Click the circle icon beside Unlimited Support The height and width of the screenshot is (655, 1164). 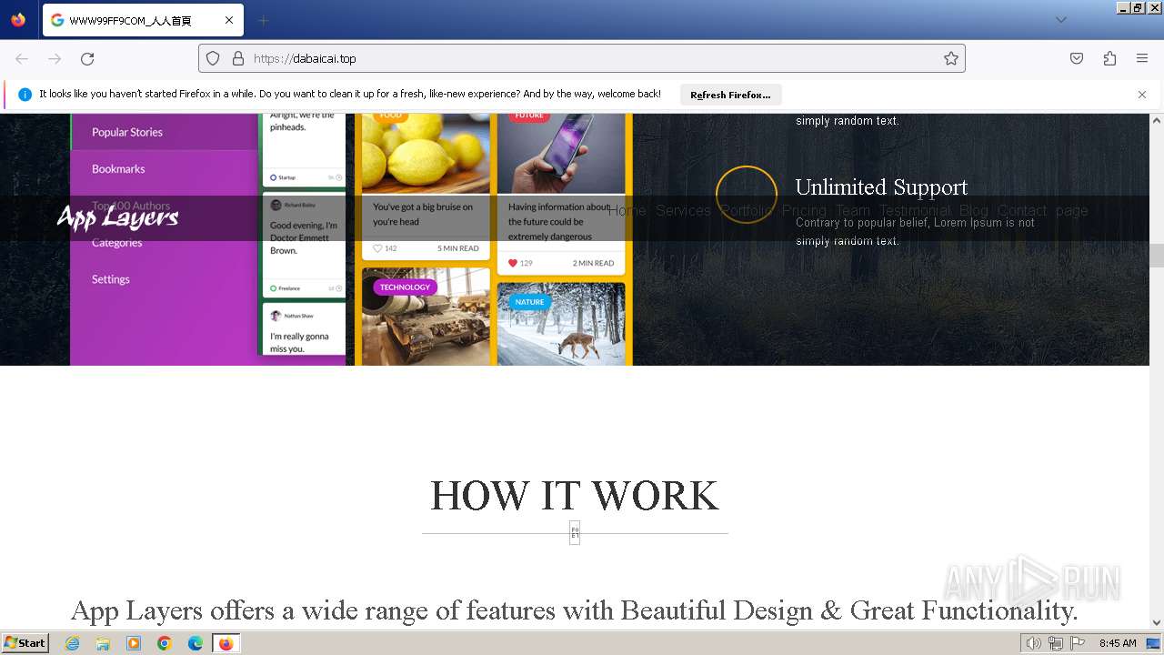pyautogui.click(x=747, y=195)
